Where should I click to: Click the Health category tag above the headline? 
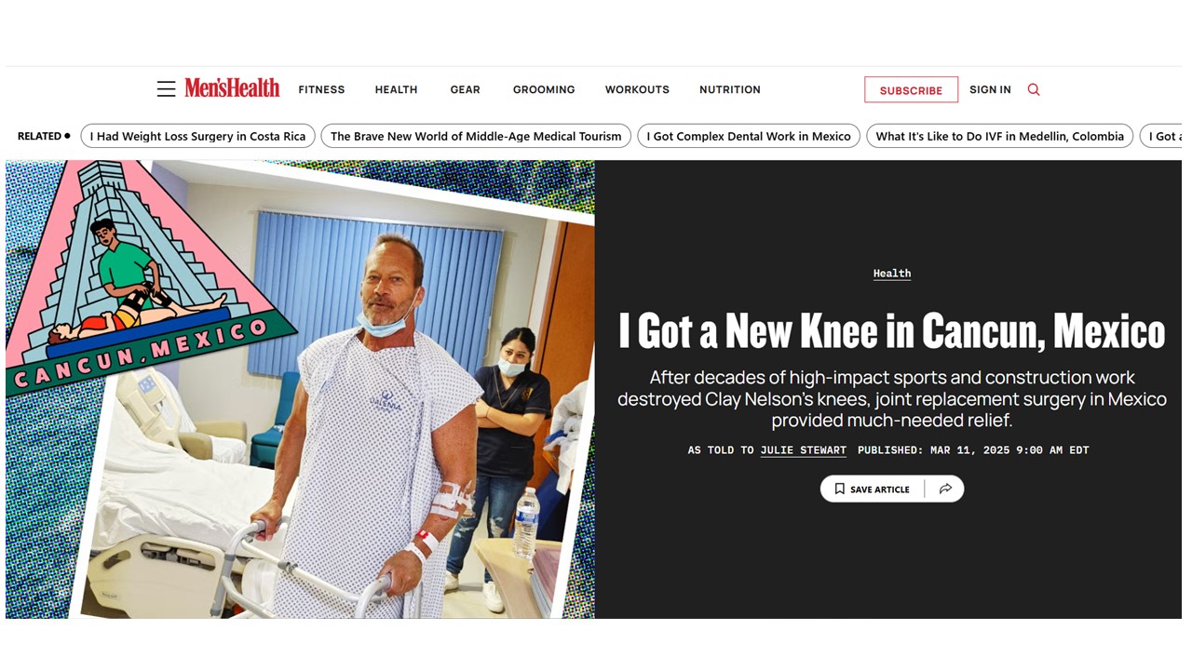[x=892, y=274]
